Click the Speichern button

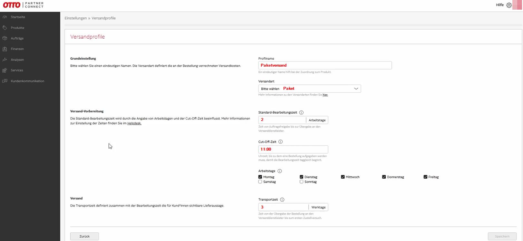pos(502,236)
